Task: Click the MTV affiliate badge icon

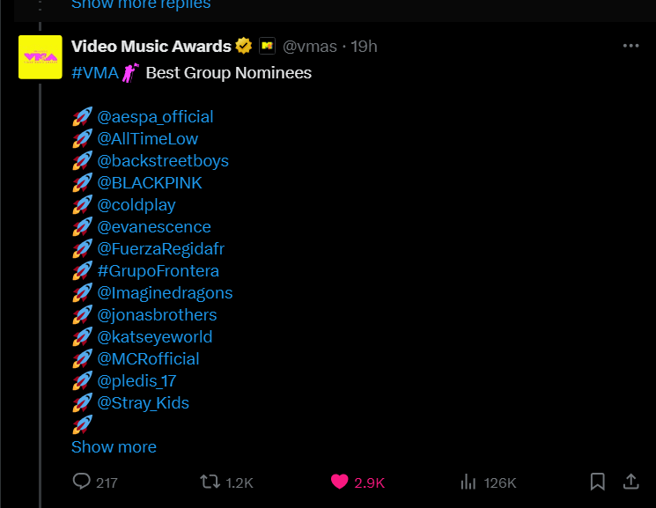Action: [267, 46]
